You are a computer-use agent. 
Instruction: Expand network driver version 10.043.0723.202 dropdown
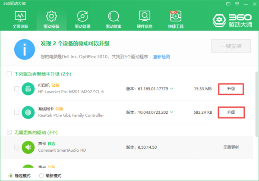pyautogui.click(x=172, y=112)
